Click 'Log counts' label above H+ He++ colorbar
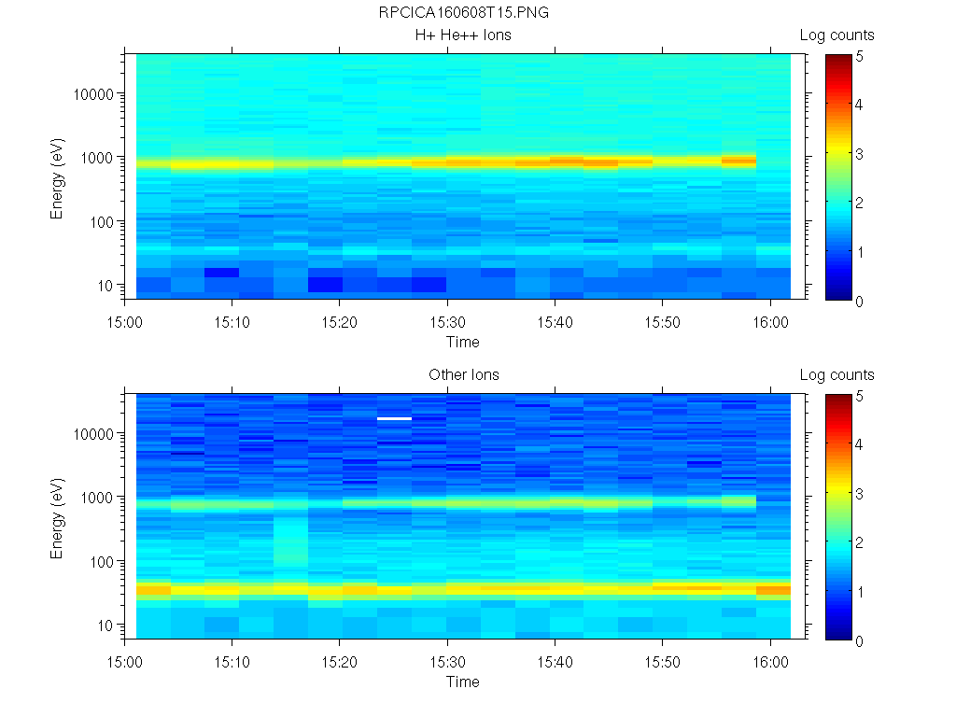 coord(836,35)
